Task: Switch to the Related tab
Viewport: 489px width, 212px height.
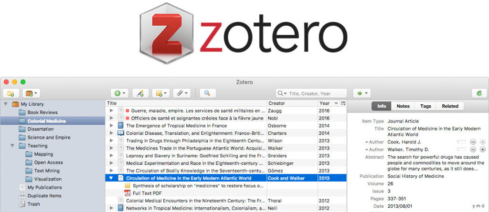Action: coord(450,106)
